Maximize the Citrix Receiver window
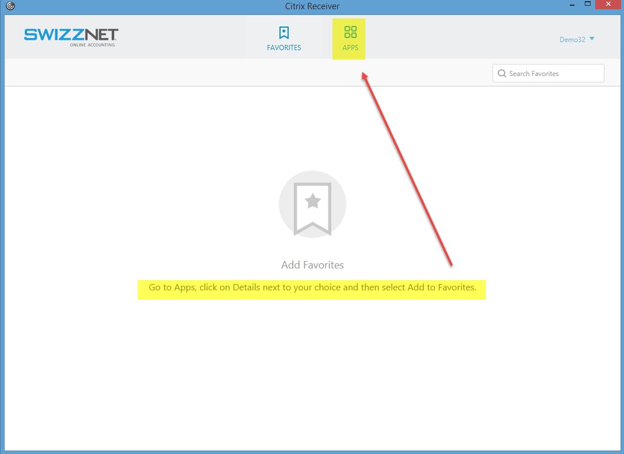Viewport: 624px width, 454px height. [x=587, y=4]
